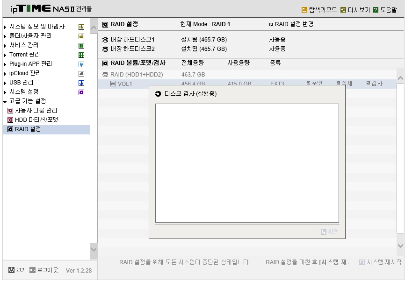Expand 시스템 정보 및 마법사 menu arrow
The width and height of the screenshot is (405, 281).
pyautogui.click(x=5, y=27)
